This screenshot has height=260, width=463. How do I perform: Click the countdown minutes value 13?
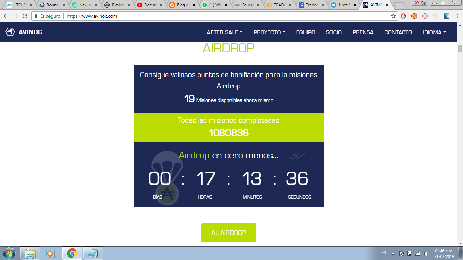252,179
